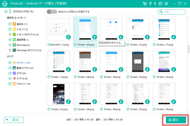Uncheck the メッセージ (2) checkbox
The image size is (190, 126).
coord(10,29)
